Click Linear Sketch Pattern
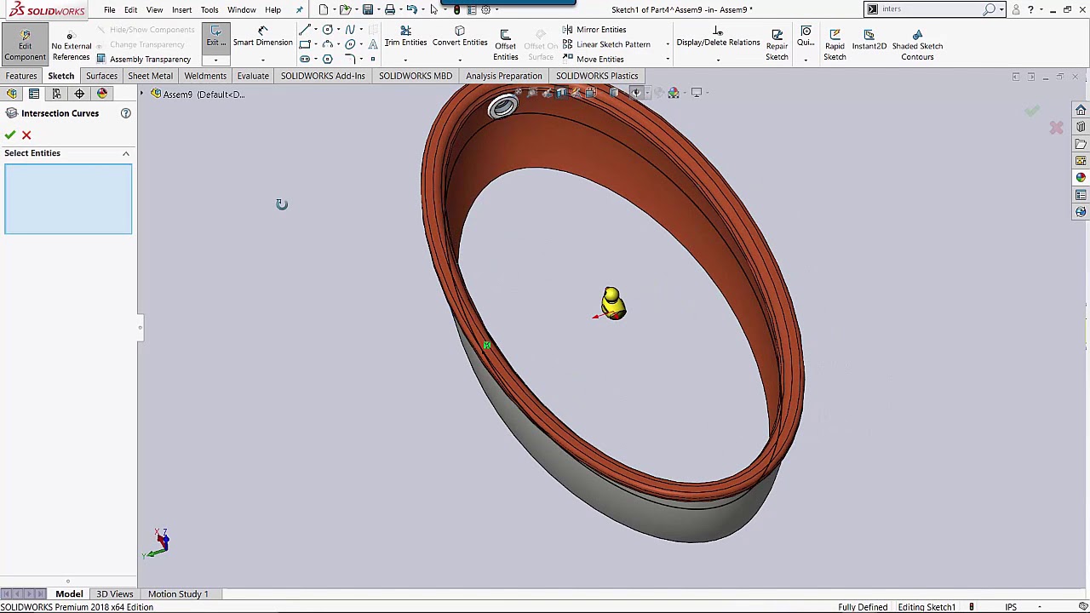This screenshot has width=1090, height=613. tap(606, 44)
